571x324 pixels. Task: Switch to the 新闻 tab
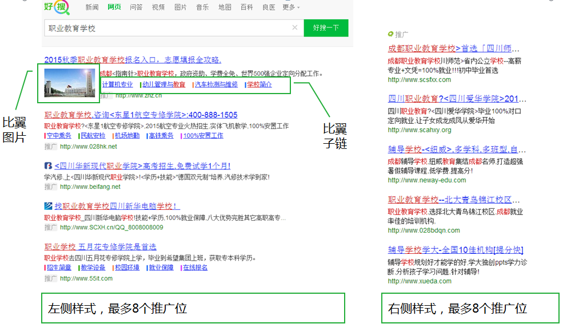coord(92,7)
